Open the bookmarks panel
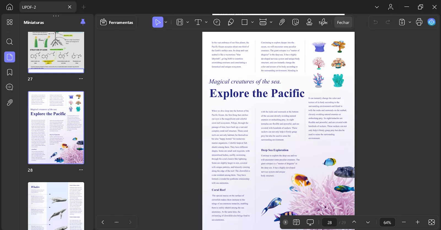This screenshot has width=441, height=230. [10, 72]
